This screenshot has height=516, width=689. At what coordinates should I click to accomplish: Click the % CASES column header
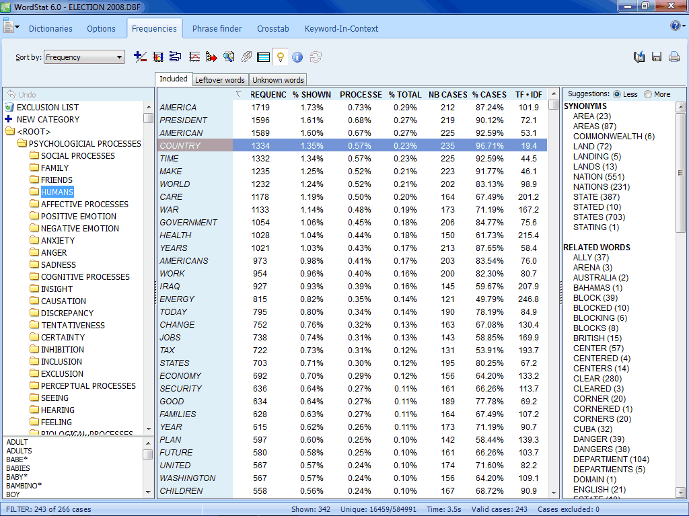click(x=489, y=95)
